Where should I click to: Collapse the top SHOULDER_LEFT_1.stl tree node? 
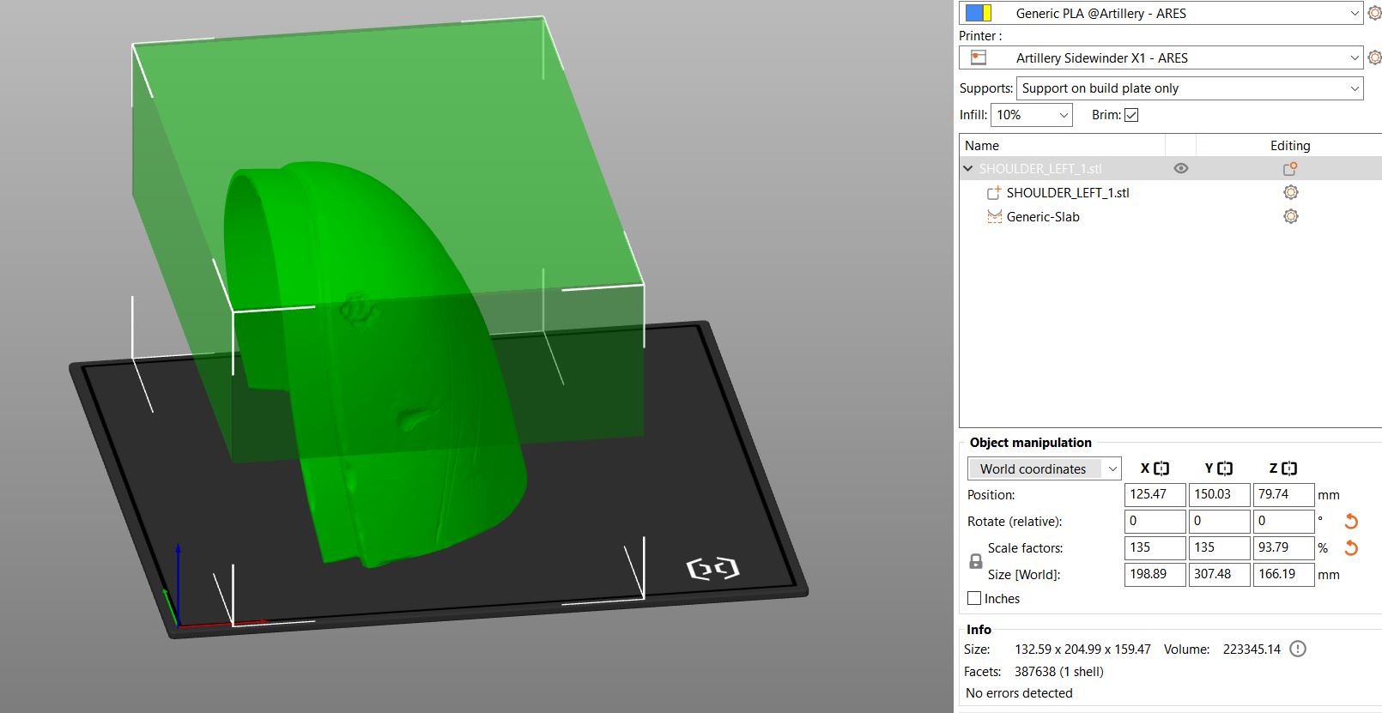tap(968, 169)
